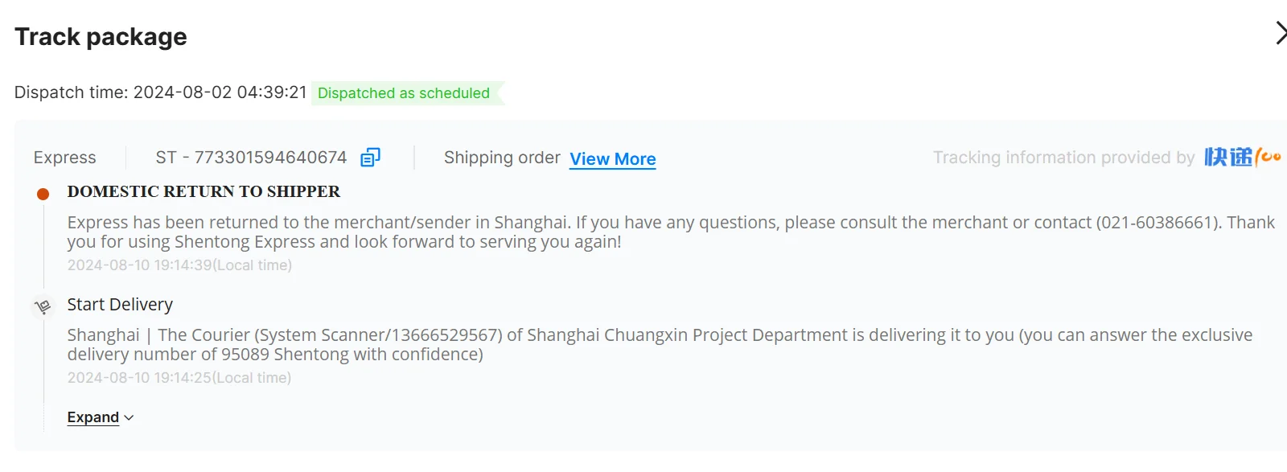Screen dimensions: 1287x472
Task: Click the Dispatched as scheduled badge
Action: click(404, 93)
